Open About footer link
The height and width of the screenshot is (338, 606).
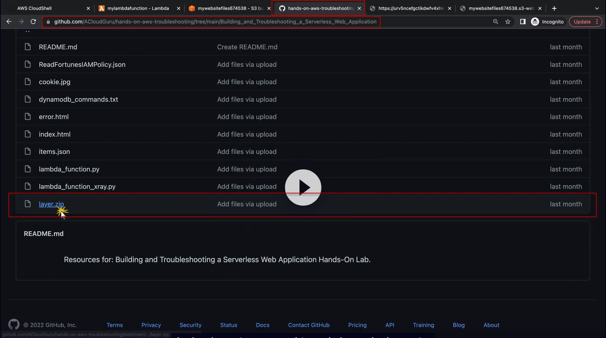(x=492, y=325)
